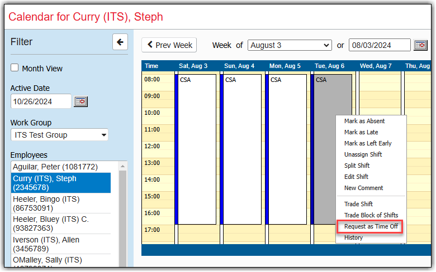Click Mark as Late menu option
This screenshot has height=272, width=436.
click(361, 132)
